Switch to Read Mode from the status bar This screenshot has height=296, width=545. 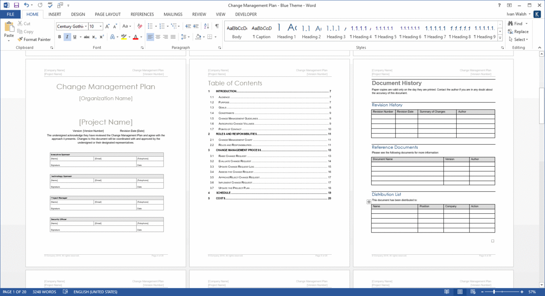point(447,291)
